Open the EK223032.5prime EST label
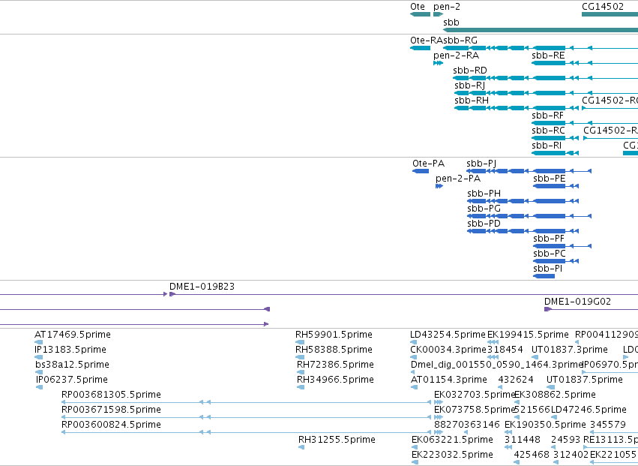 452,455
